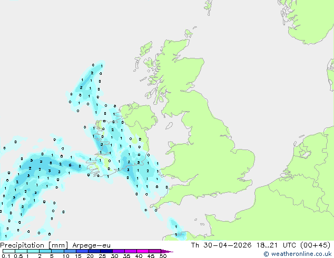Click the "50" legend scale label
Screen dimensions: 334x258
(x=163, y=256)
